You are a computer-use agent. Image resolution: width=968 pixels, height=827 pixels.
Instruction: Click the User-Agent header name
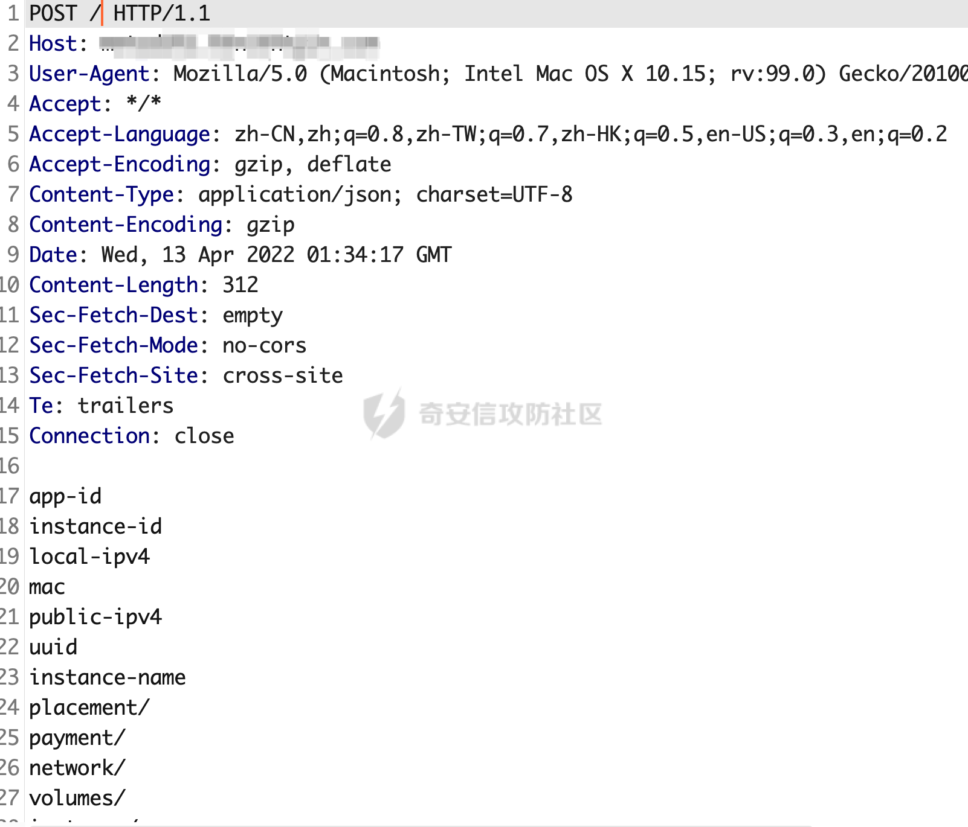(x=89, y=74)
